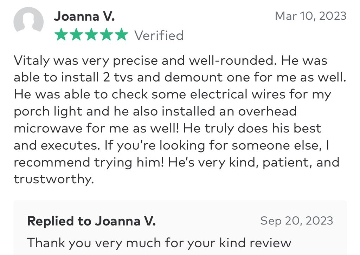
Task: Click the Mar 10, 2023 review date
Action: pyautogui.click(x=311, y=16)
